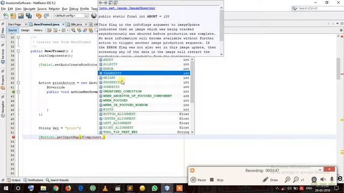Open the Edit menu
Viewport: 344px width, 193px height.
(10, 9)
